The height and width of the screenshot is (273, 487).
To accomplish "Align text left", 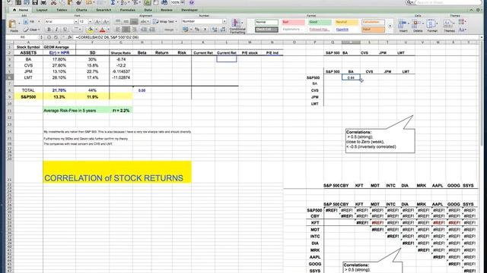I will (118, 30).
